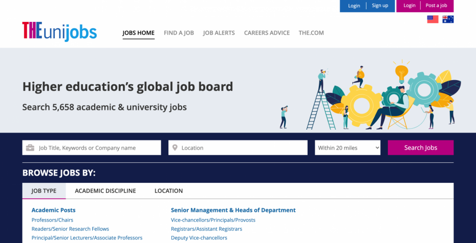This screenshot has width=476, height=243.
Task: Click the THEunijobs logo
Action: [x=59, y=32]
